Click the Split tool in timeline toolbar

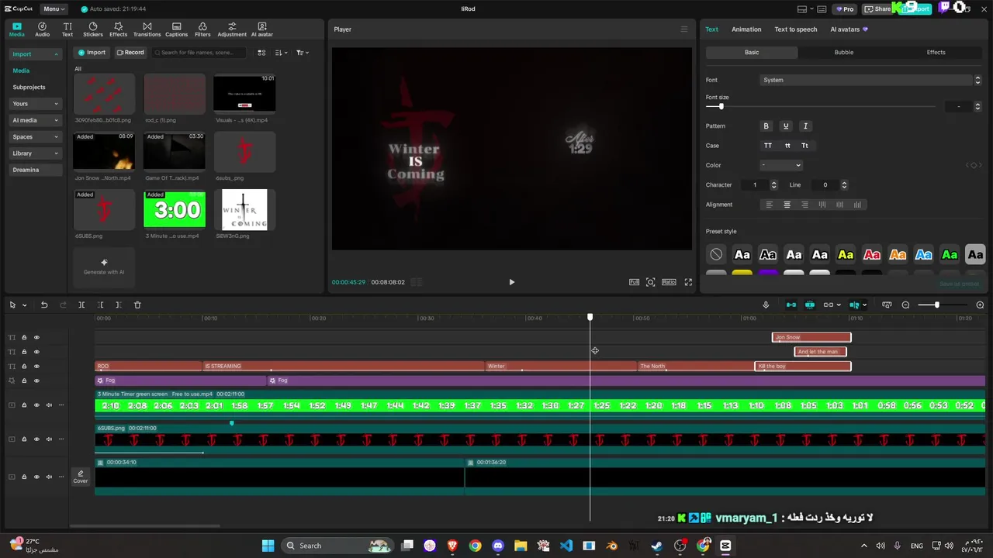(81, 305)
